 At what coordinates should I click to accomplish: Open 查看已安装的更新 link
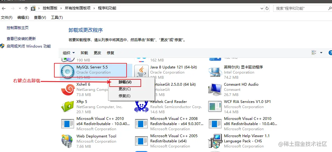click(21, 39)
